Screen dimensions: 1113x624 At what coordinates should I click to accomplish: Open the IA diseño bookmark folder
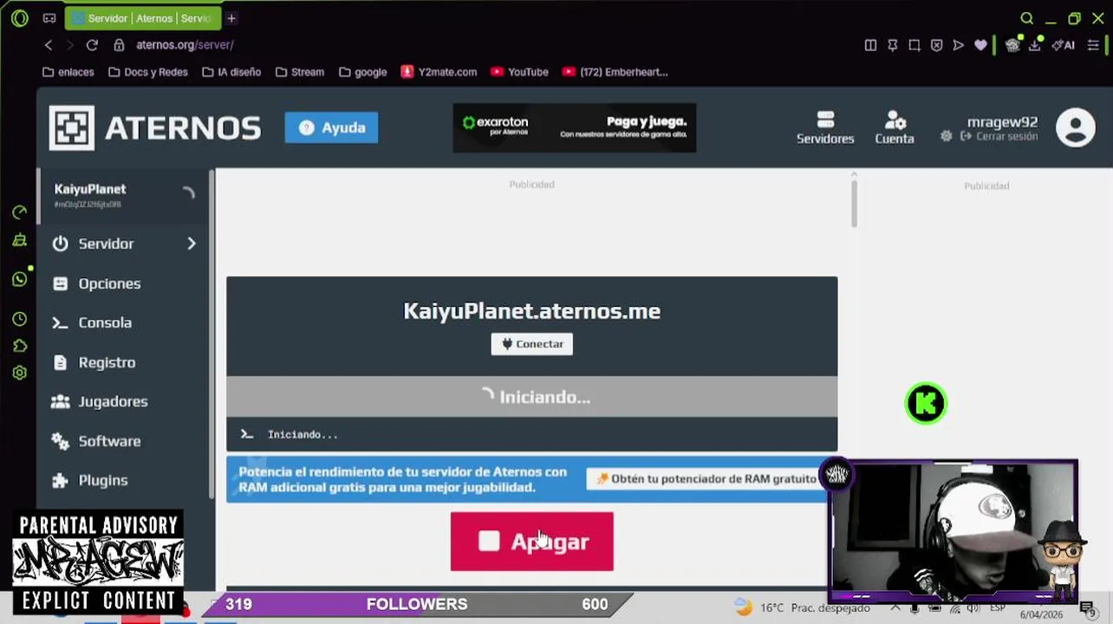231,72
